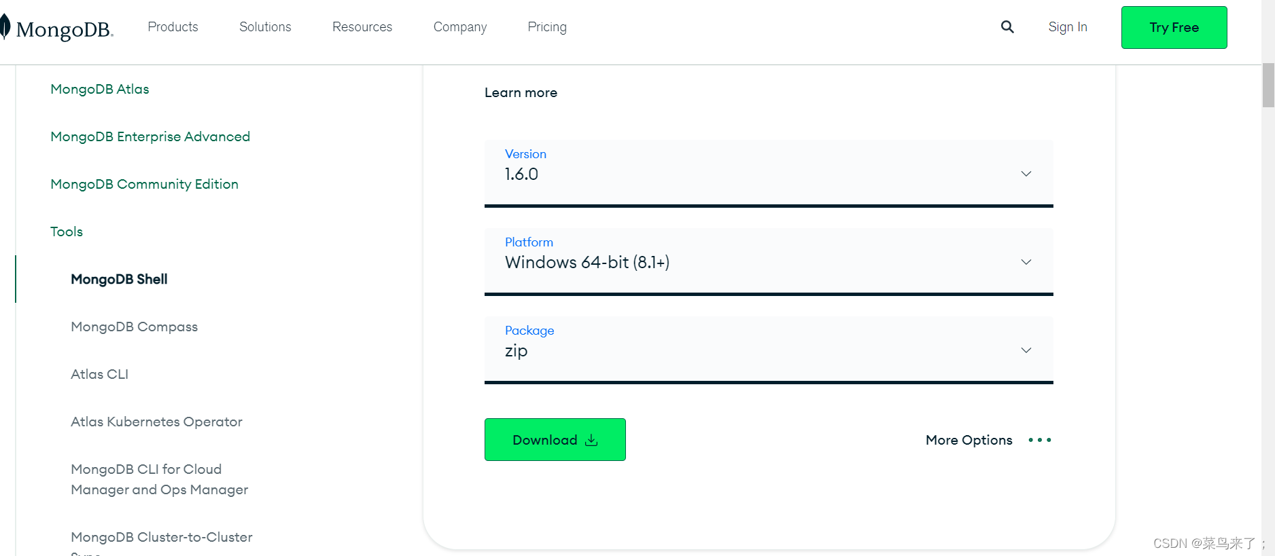Go to the Pricing page
The width and height of the screenshot is (1275, 556).
click(547, 27)
